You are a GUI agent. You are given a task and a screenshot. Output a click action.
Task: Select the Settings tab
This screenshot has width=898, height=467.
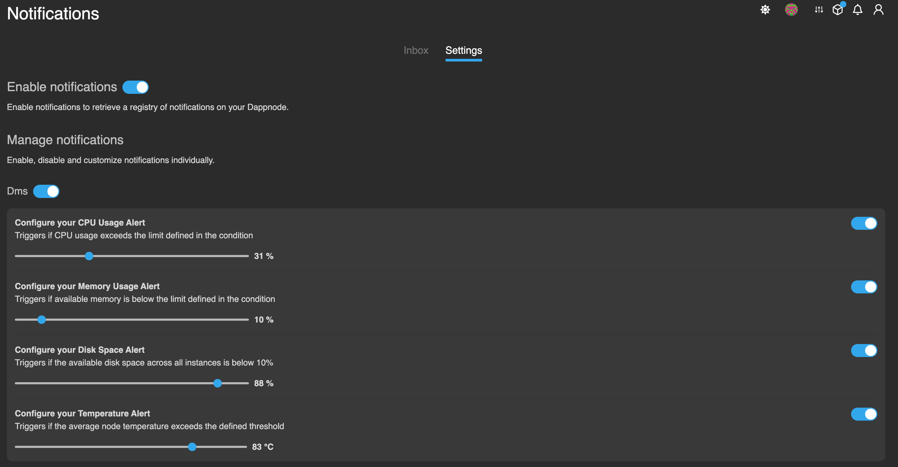pos(463,51)
